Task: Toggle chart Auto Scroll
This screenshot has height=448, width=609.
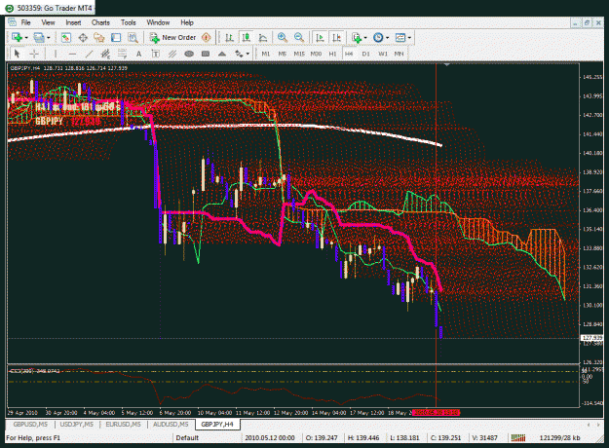Action: coord(320,38)
